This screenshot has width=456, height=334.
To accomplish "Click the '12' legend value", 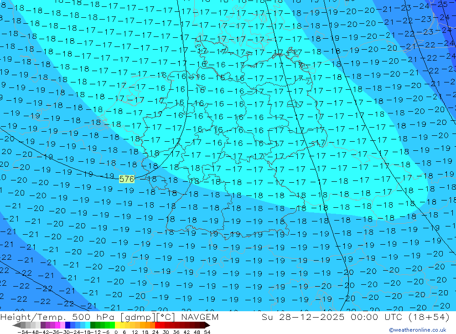I will pos(135,332).
